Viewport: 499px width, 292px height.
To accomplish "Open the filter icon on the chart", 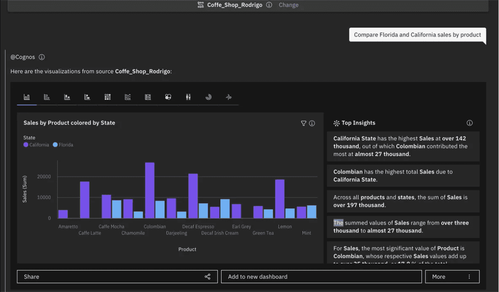I will (x=304, y=123).
